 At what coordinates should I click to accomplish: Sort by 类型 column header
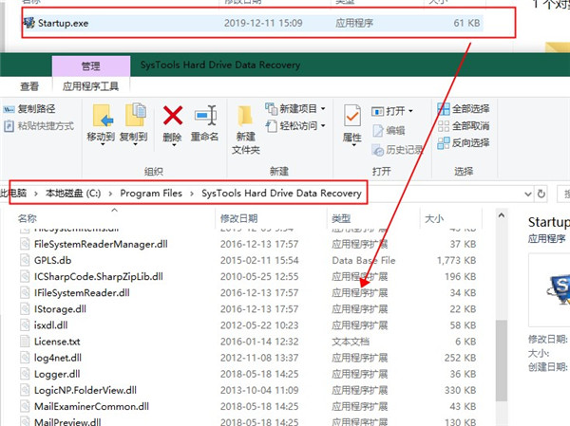tap(341, 218)
